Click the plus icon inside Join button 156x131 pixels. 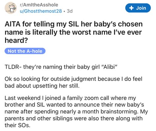(x=131, y=8)
